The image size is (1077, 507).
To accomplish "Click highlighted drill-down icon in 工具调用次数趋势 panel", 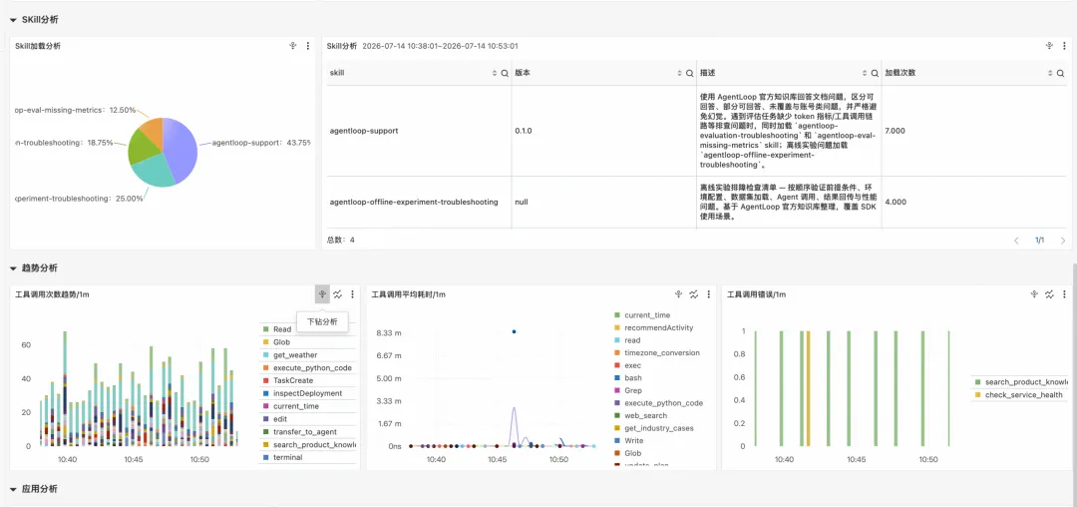I will 322,294.
